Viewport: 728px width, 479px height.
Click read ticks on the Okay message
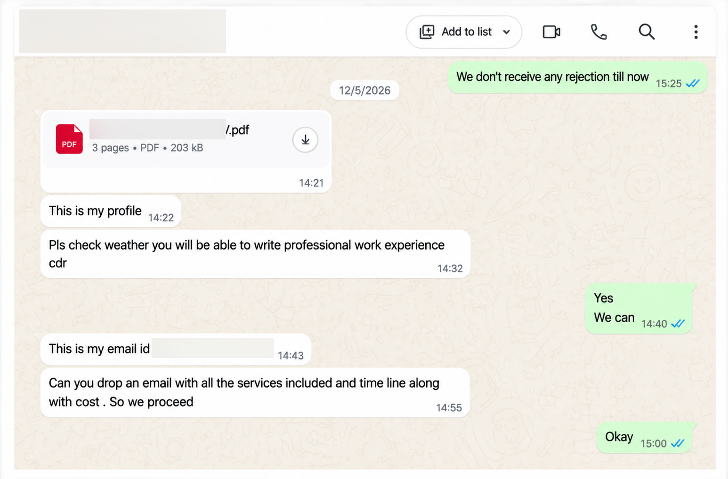tap(678, 443)
